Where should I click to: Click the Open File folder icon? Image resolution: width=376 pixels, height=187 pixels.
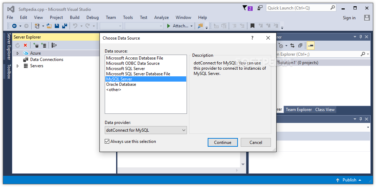point(50,26)
